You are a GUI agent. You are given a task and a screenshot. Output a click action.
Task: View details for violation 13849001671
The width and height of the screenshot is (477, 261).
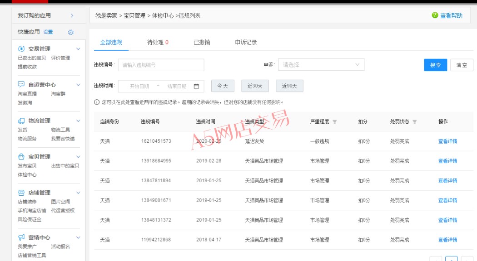click(447, 200)
